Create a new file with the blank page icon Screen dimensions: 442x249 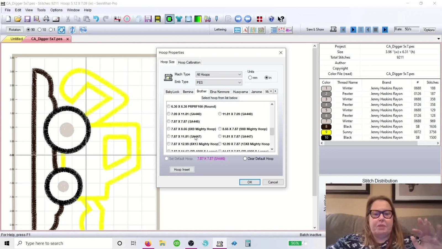(x=8, y=19)
